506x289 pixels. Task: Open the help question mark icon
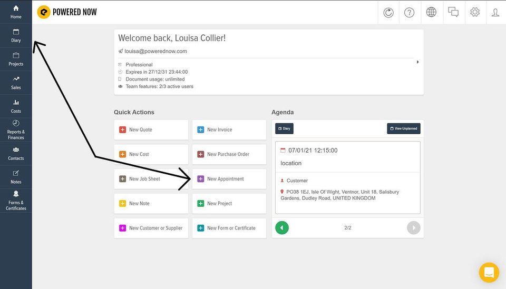[409, 13]
